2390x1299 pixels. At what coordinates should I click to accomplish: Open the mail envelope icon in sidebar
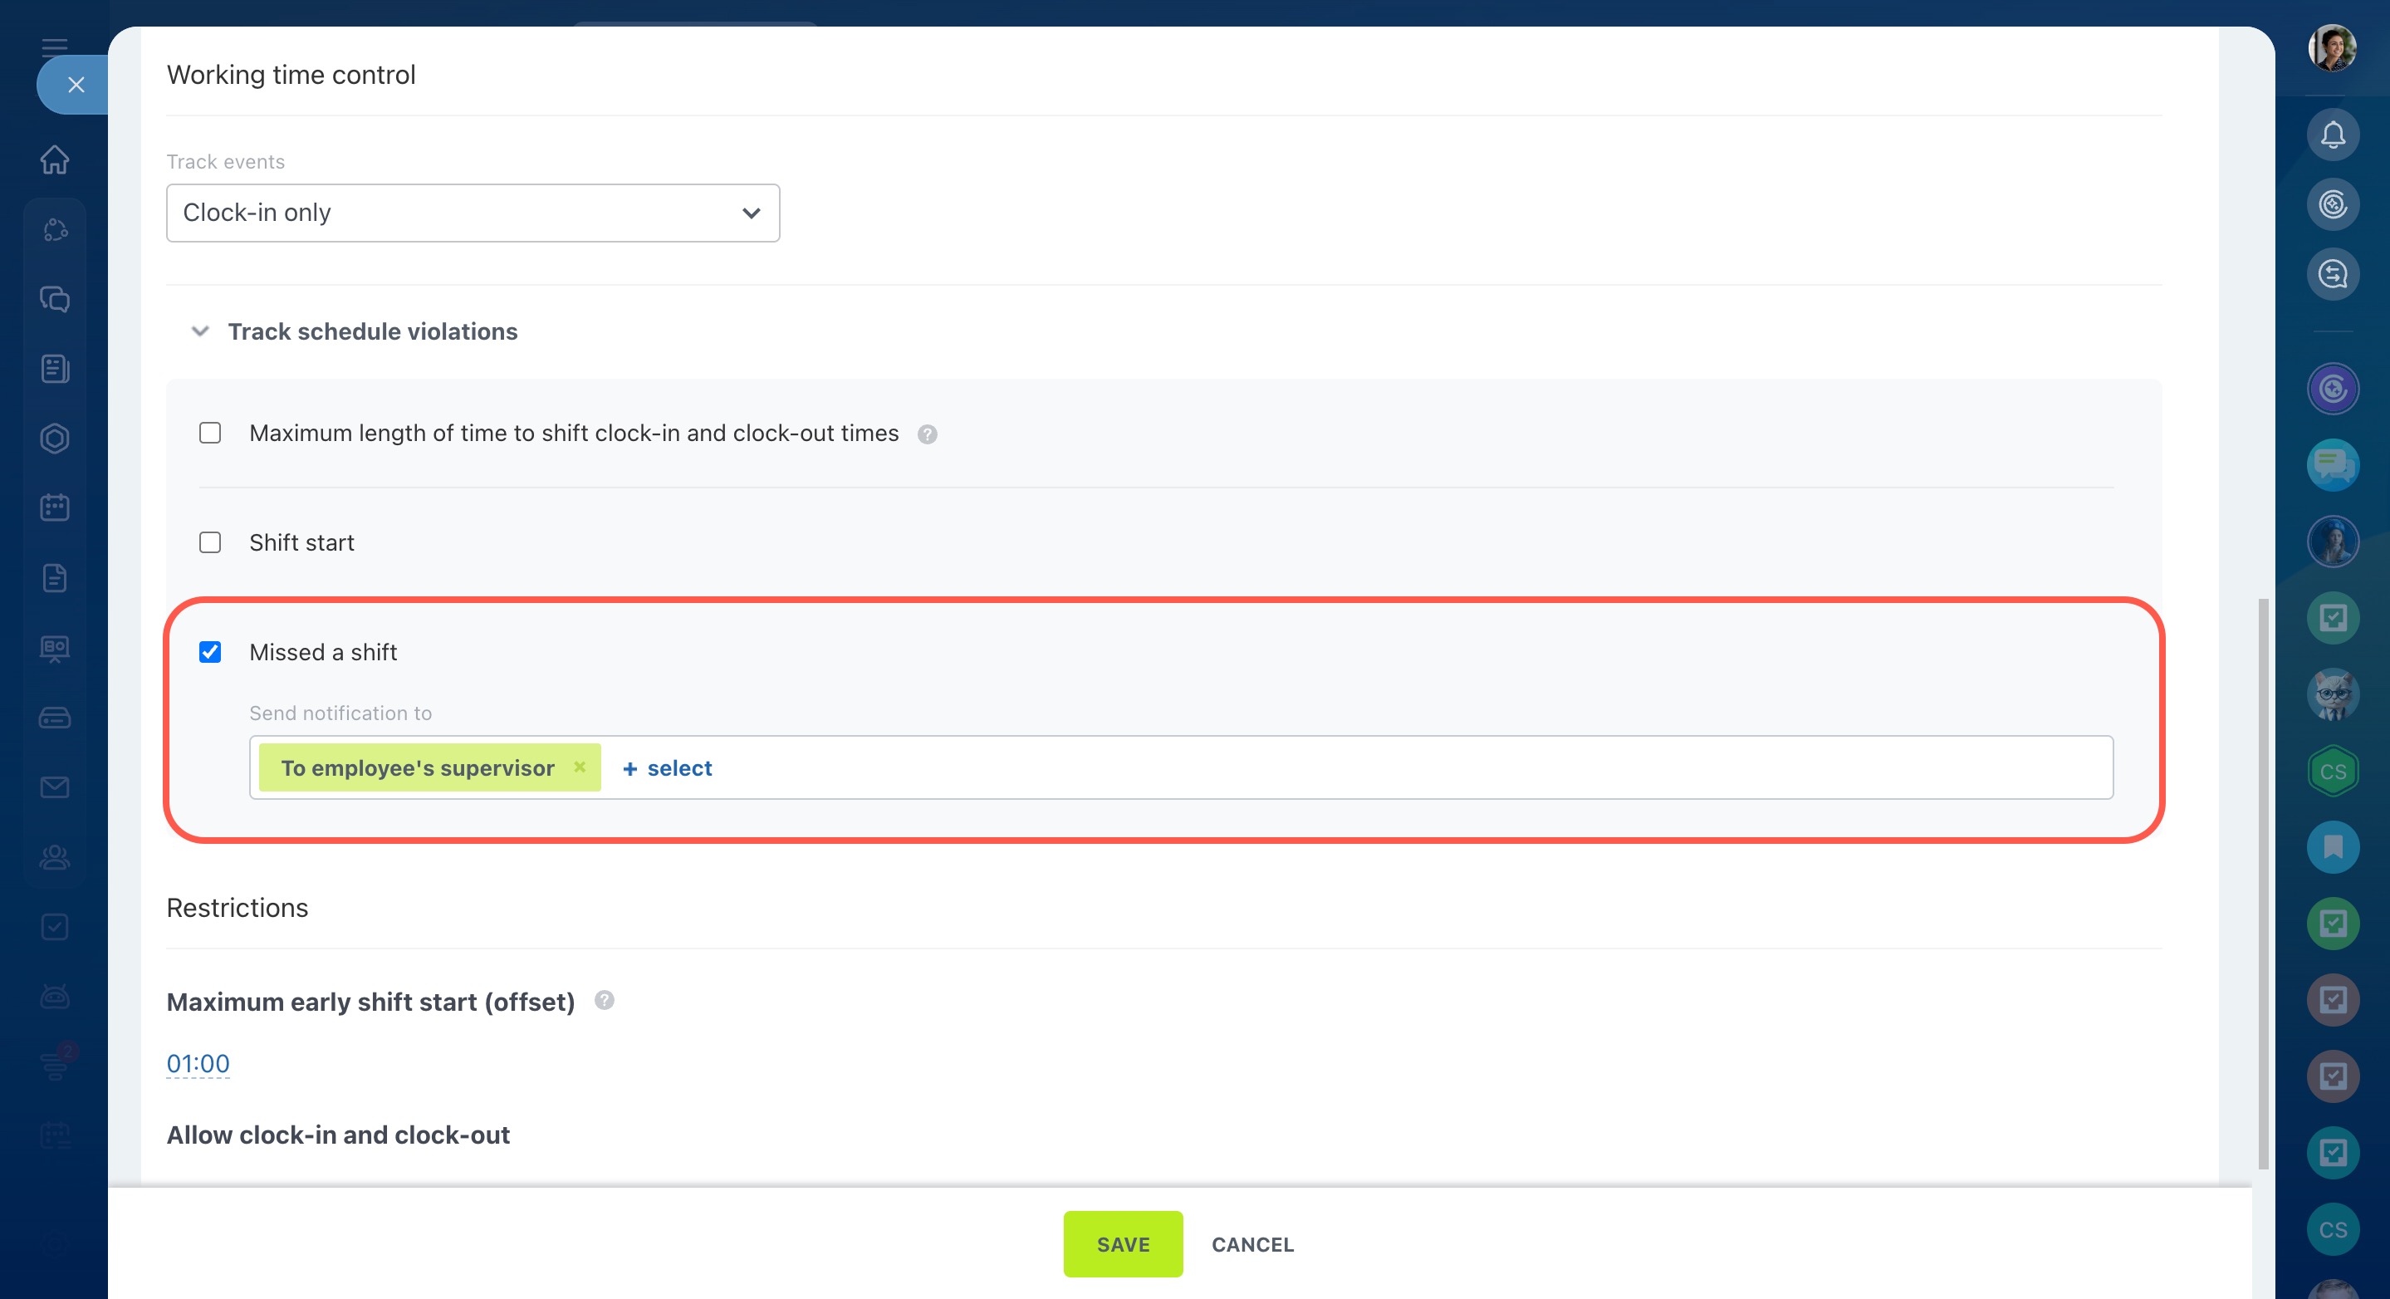[x=55, y=787]
